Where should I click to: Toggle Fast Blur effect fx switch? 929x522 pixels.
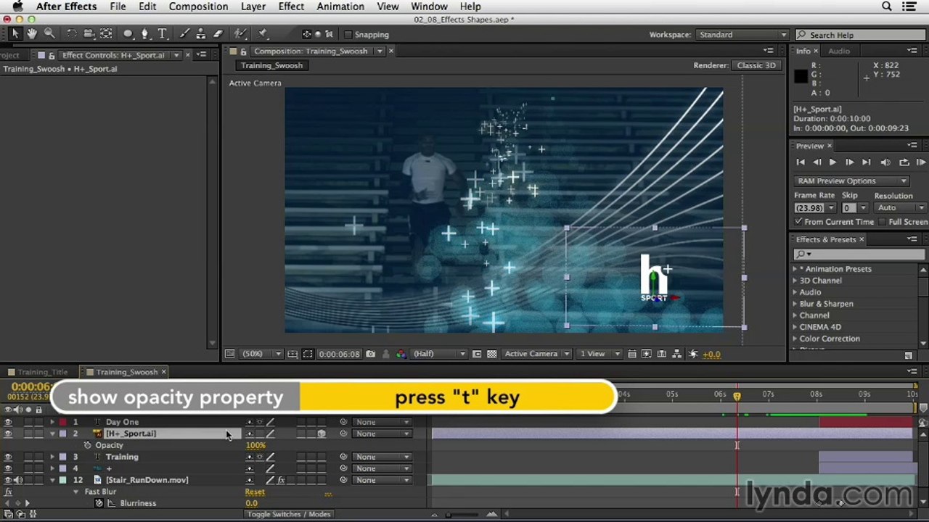click(x=9, y=492)
